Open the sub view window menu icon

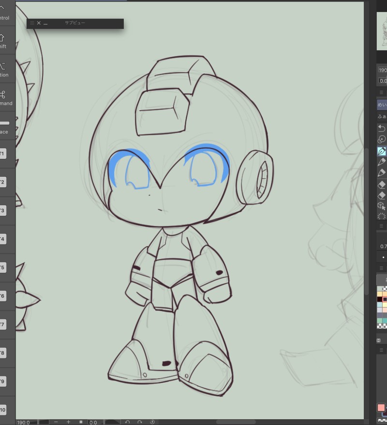(32, 23)
